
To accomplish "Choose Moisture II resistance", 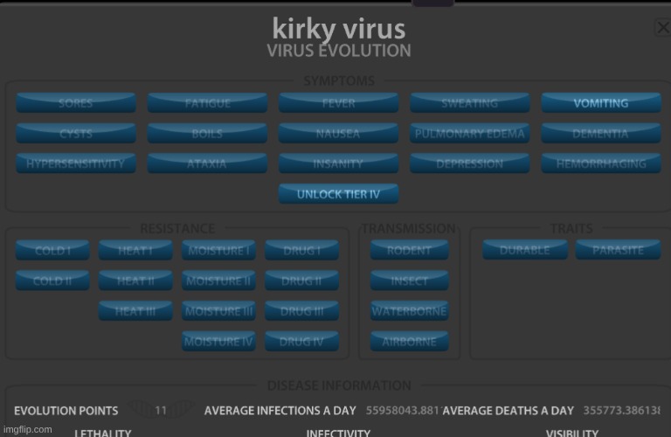I will click(x=218, y=281).
